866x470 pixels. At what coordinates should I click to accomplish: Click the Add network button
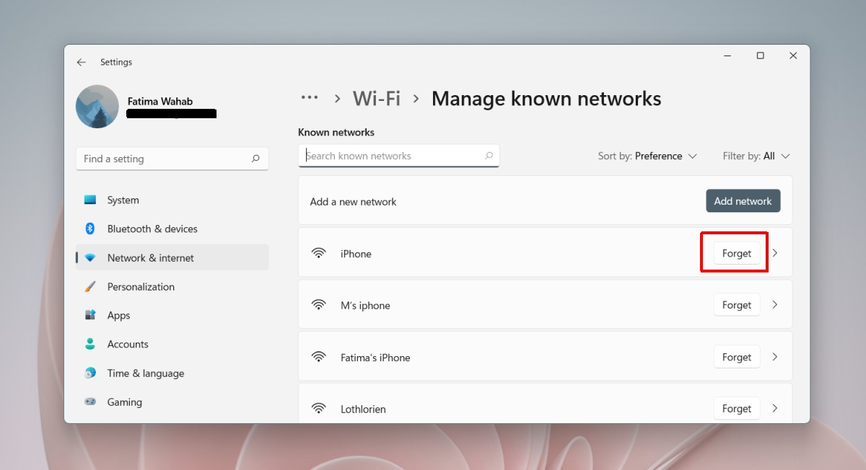pyautogui.click(x=743, y=200)
